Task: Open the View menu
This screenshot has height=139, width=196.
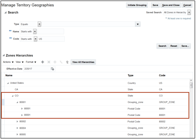Action: (20, 62)
